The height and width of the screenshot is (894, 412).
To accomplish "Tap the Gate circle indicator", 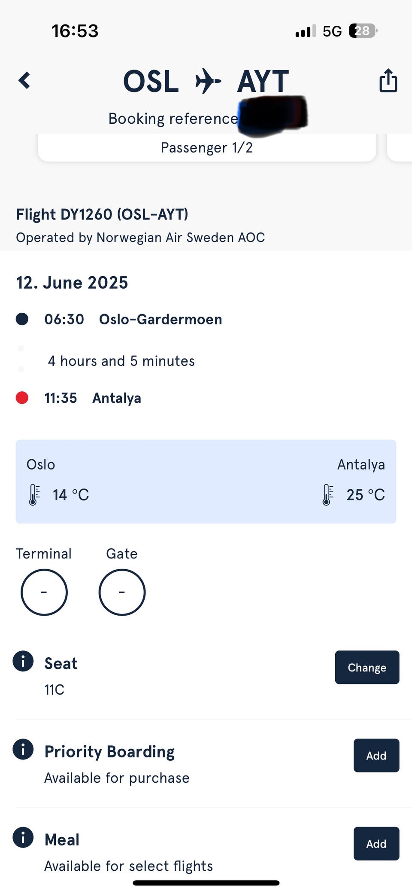I will 122,592.
